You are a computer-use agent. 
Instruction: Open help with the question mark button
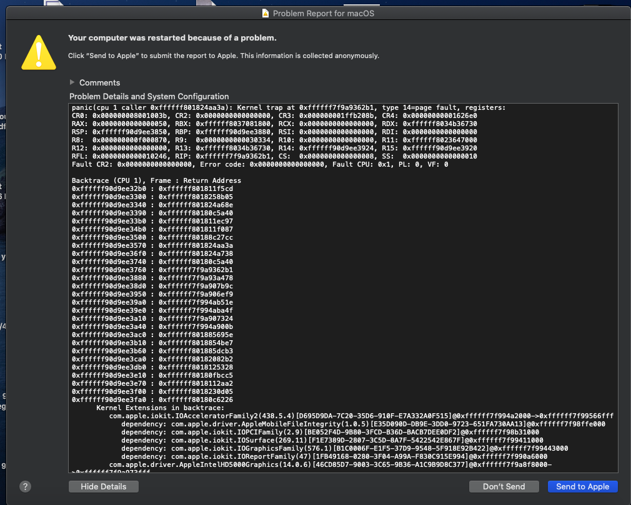tap(26, 486)
